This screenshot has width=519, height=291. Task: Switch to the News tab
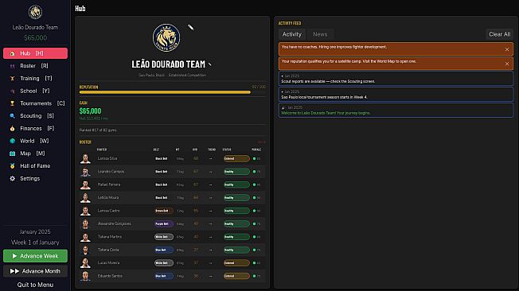pos(320,34)
